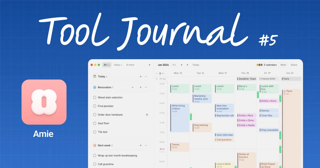
Task: Go to previous week arrow
Action: coord(181,65)
